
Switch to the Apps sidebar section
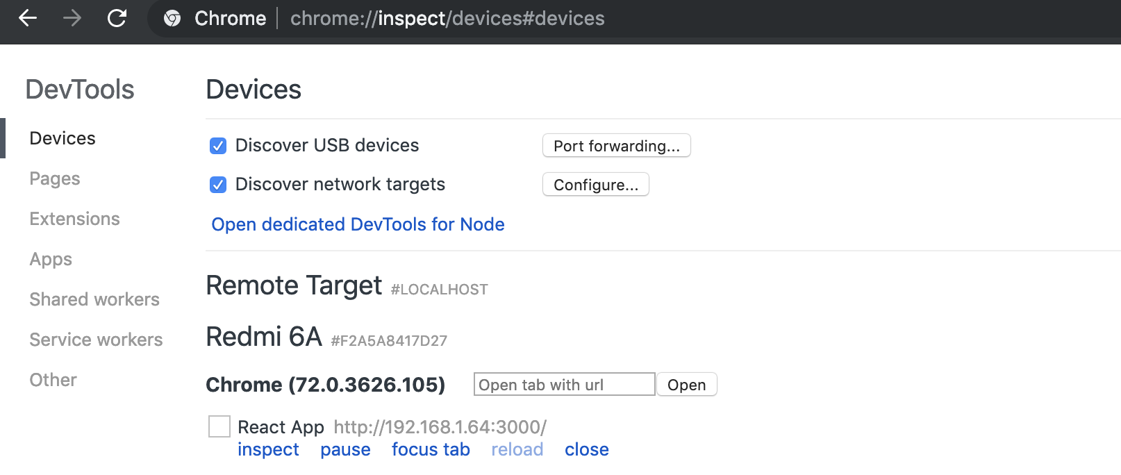(51, 259)
